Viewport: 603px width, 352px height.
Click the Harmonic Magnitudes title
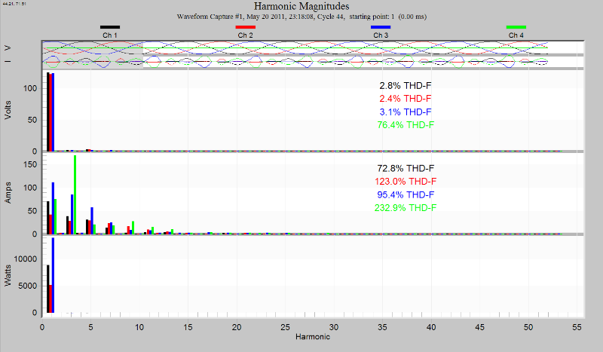pos(301,6)
